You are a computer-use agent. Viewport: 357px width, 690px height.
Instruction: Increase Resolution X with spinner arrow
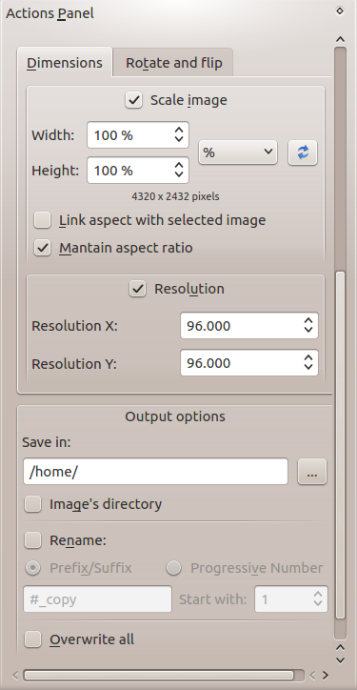(x=308, y=321)
